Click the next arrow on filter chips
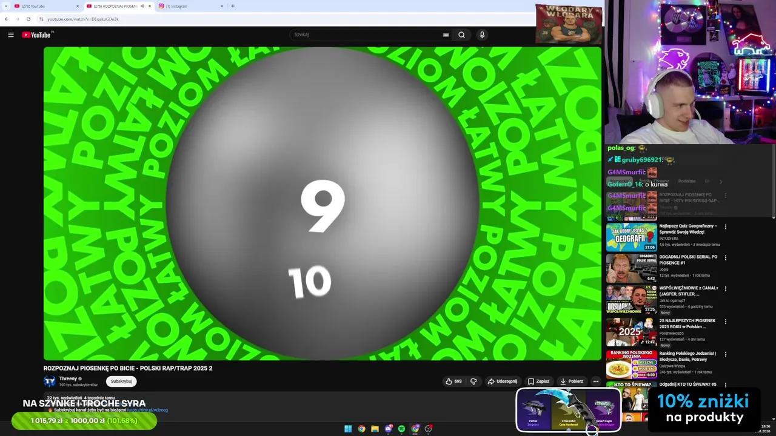 point(721,181)
